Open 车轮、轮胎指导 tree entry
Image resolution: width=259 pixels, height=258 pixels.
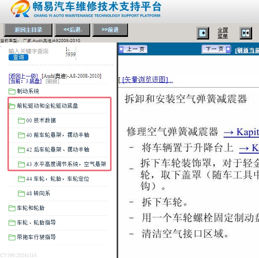[36, 222]
